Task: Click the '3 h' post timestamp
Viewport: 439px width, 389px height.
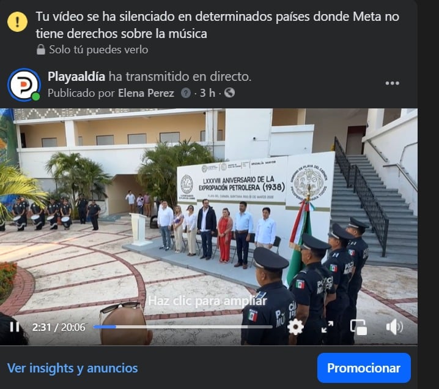Action: 207,93
